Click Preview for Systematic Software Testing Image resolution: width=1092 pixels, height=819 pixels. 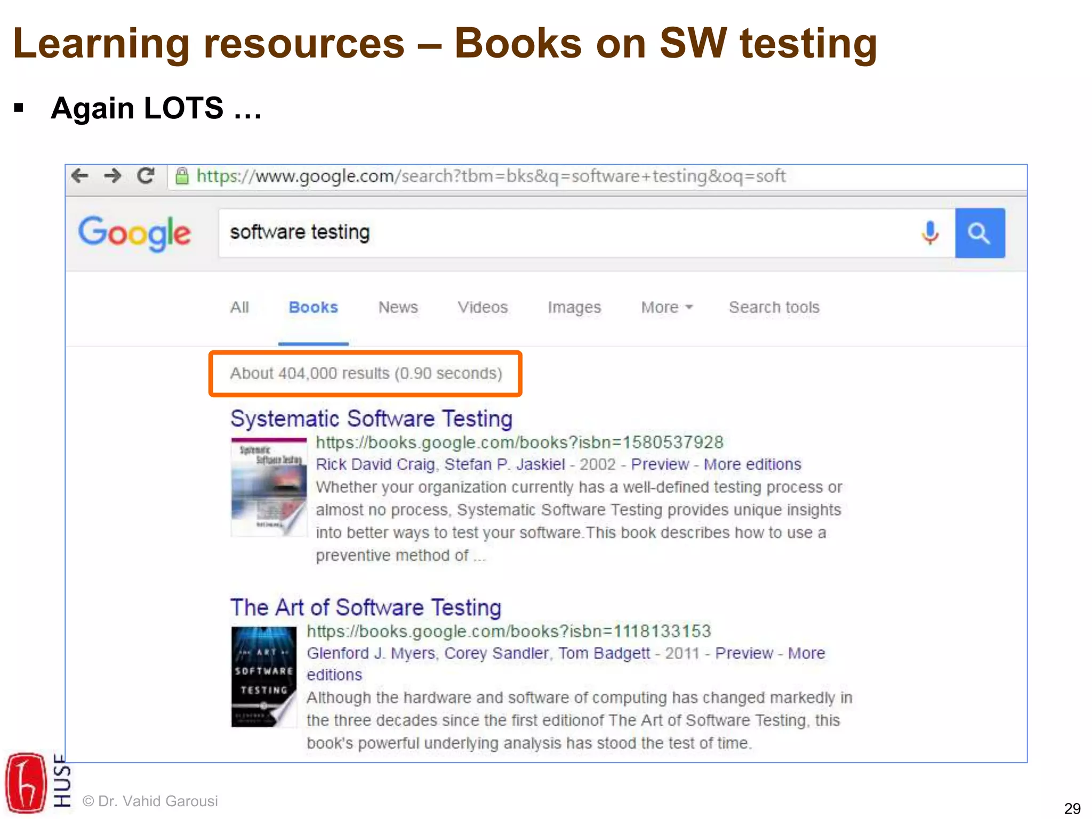pyautogui.click(x=660, y=464)
